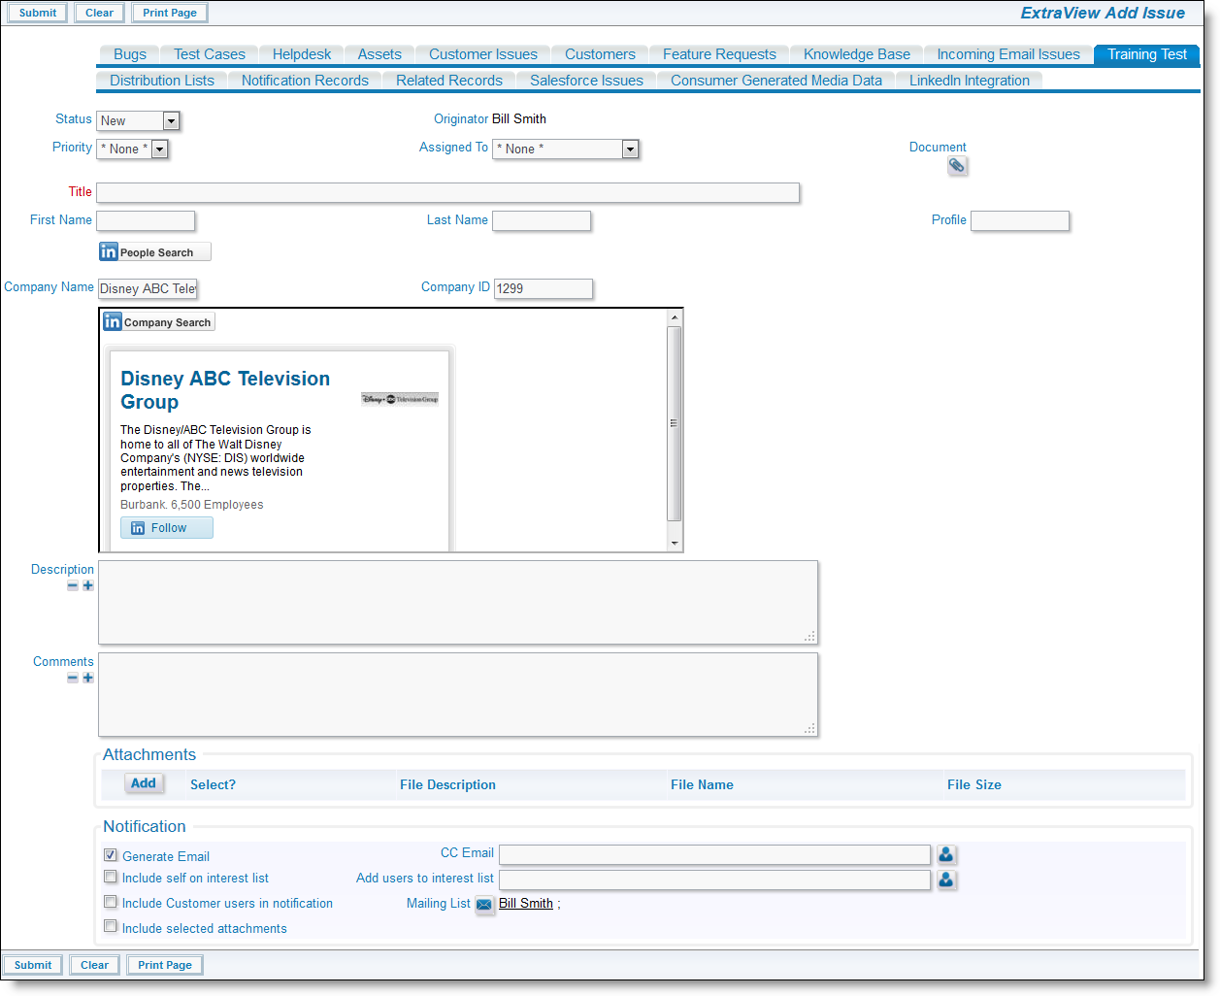Viewport: 1220px width, 996px height.
Task: Enable Include self on interest list
Action: (111, 877)
